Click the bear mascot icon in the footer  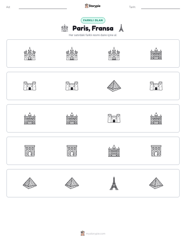(83, 233)
